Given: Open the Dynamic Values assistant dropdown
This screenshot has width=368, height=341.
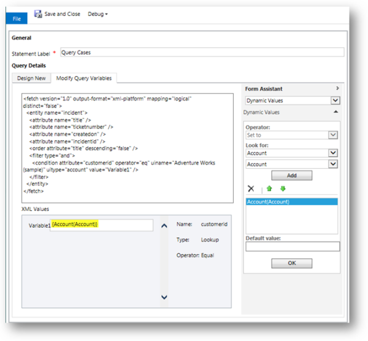Looking at the screenshot, I should click(335, 101).
